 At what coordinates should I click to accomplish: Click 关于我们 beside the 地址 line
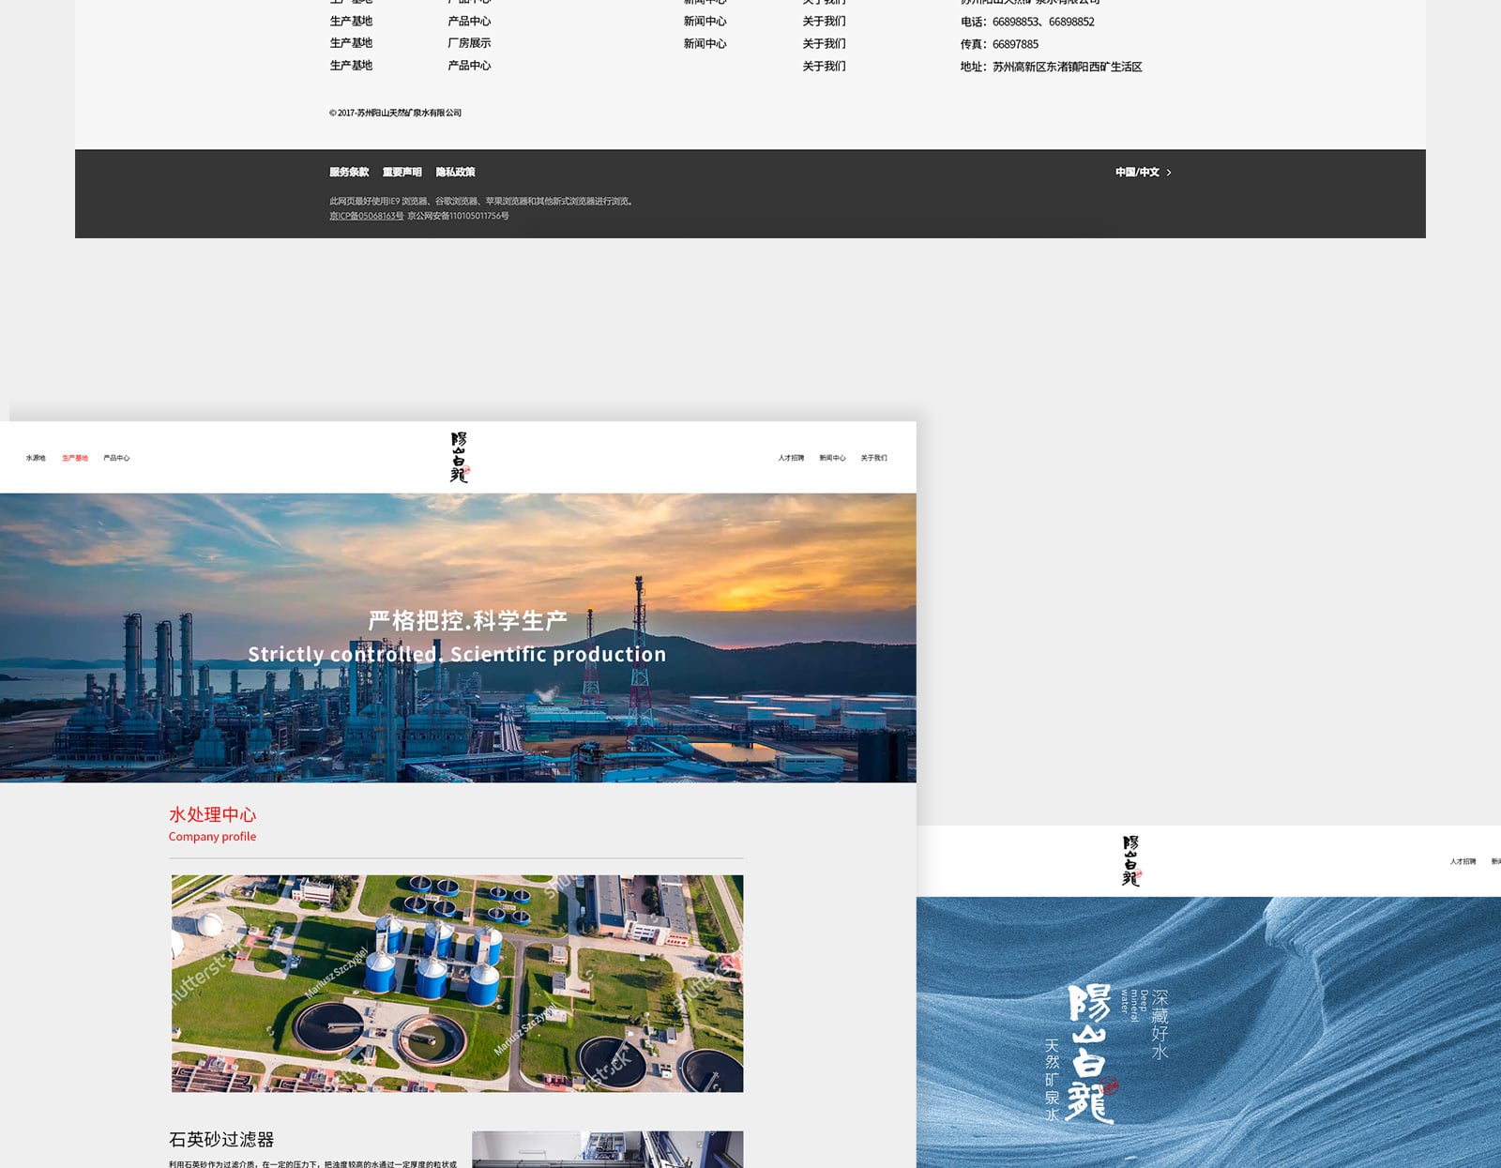[x=824, y=67]
